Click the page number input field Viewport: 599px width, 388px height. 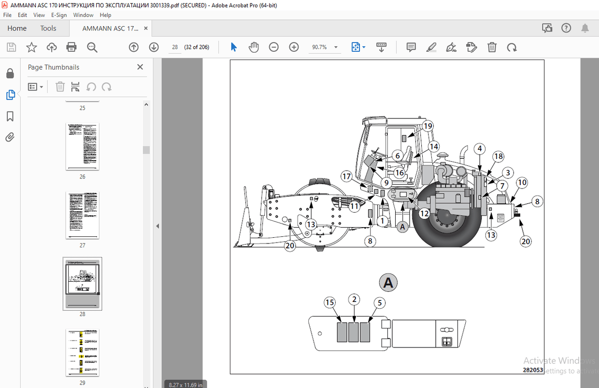(x=174, y=47)
